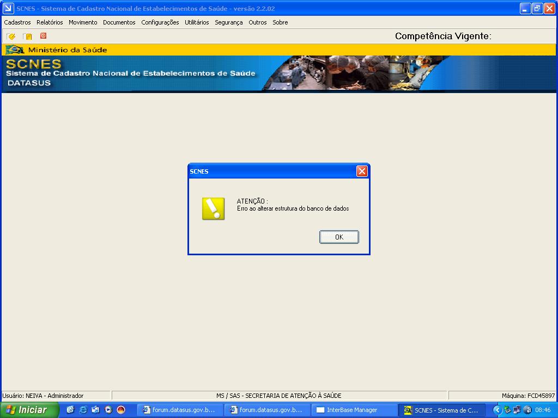Open the Iniciar start menu

(x=29, y=410)
